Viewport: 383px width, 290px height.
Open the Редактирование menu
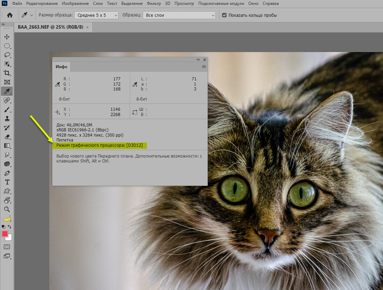(x=42, y=3)
